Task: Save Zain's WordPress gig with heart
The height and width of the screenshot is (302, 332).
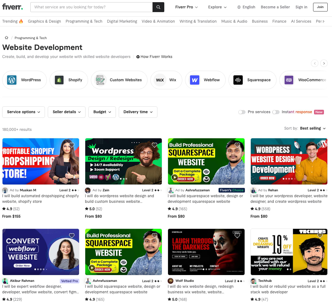Action: tap(155, 145)
